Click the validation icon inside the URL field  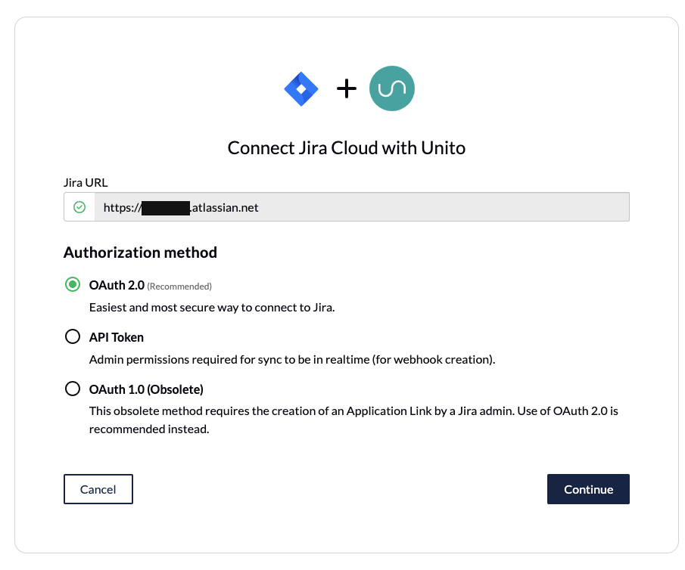click(79, 206)
